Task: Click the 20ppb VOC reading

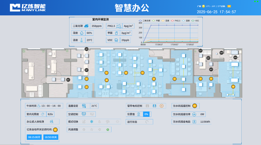Action: click(125, 40)
